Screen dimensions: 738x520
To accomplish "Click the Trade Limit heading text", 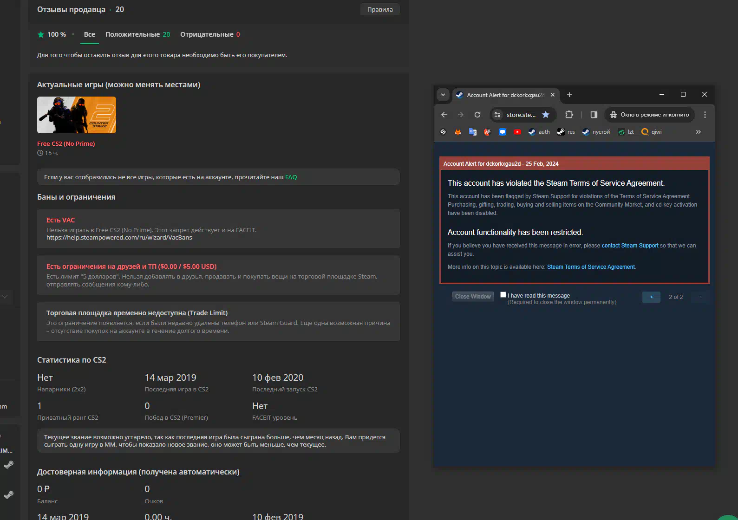I will (137, 313).
